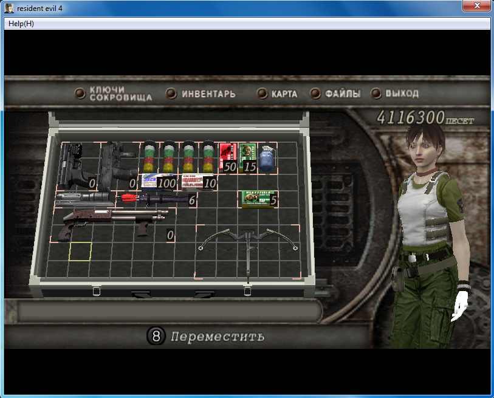This screenshot has height=398, width=494.
Task: Click the yellow highlighted cursor slot
Action: (x=80, y=252)
